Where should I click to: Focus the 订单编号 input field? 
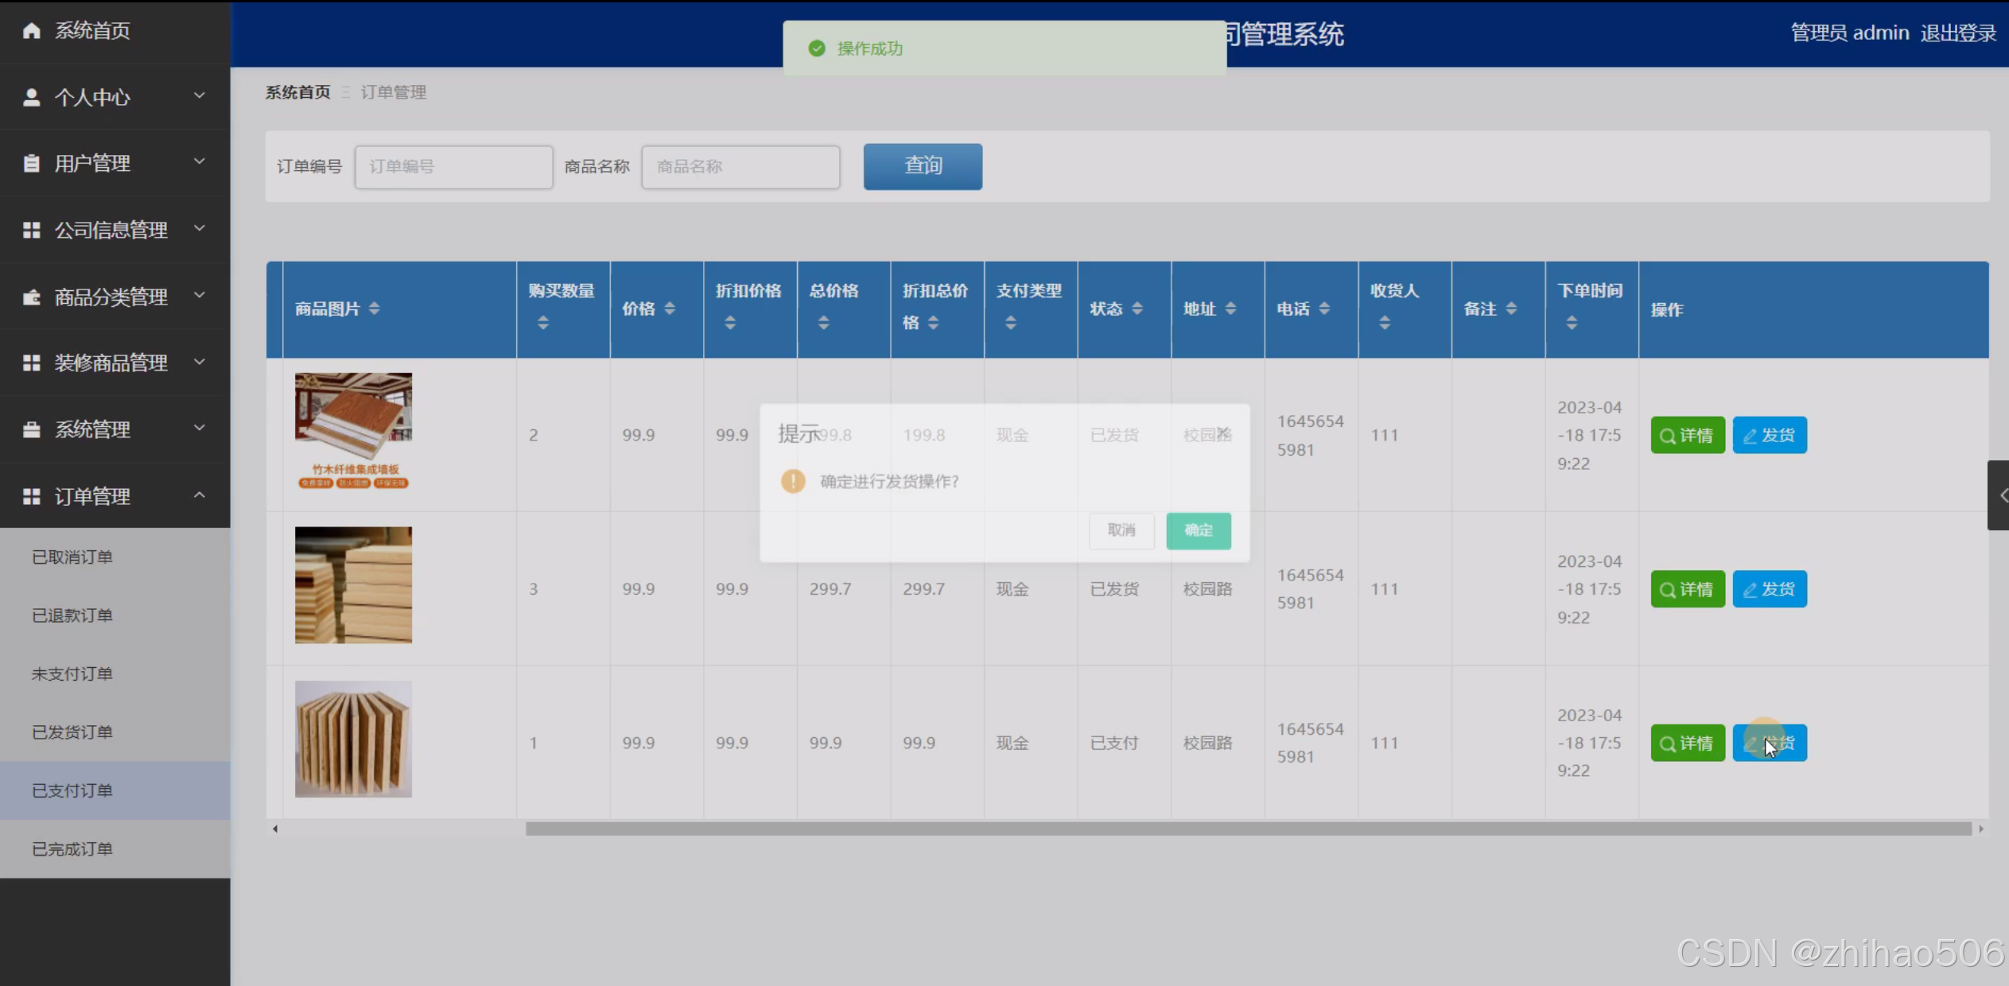pos(453,167)
